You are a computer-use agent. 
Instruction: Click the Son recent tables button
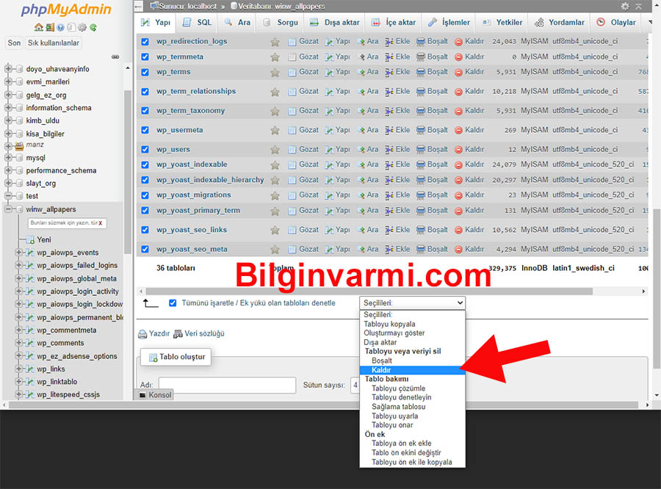pyautogui.click(x=14, y=43)
